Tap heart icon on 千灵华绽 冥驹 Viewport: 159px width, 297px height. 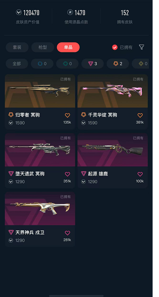pos(140,115)
